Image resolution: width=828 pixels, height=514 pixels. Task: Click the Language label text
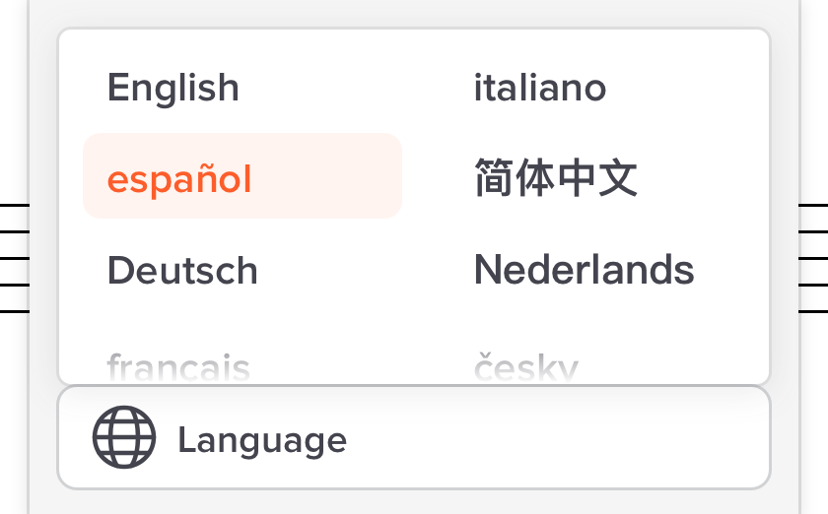pos(262,440)
